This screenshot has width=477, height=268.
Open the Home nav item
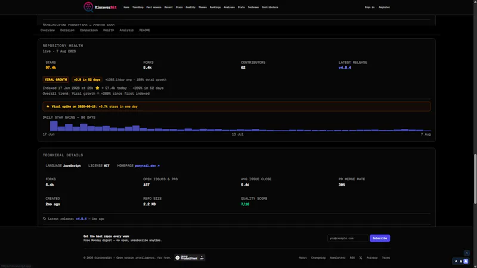click(126, 7)
